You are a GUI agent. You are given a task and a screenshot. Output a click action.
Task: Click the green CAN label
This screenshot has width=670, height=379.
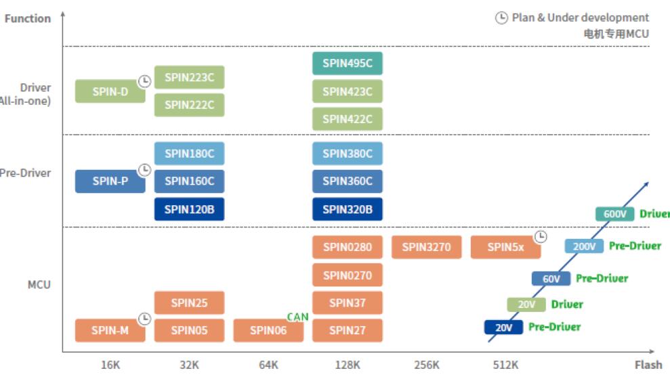tap(297, 317)
